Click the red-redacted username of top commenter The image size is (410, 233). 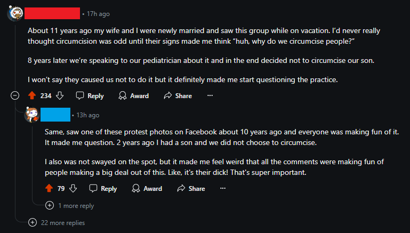(x=52, y=13)
